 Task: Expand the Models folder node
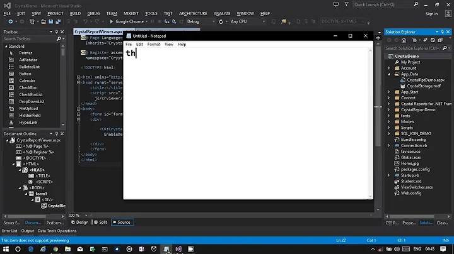[x=389, y=122]
